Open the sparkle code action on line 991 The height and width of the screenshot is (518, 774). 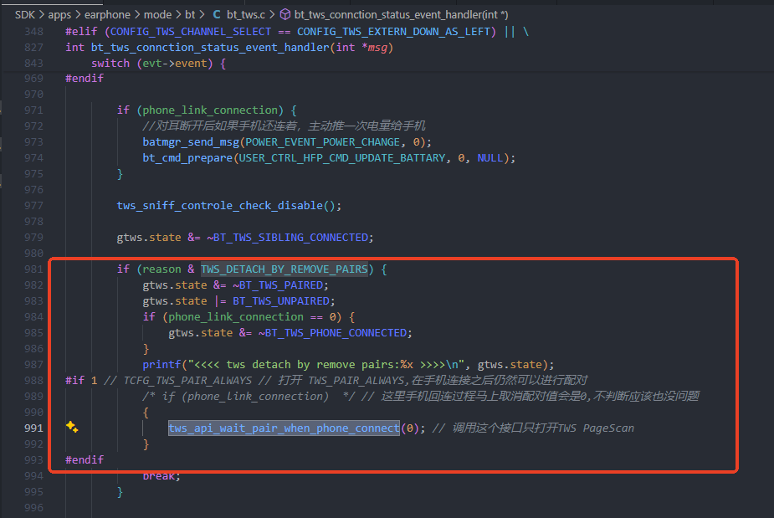point(72,427)
